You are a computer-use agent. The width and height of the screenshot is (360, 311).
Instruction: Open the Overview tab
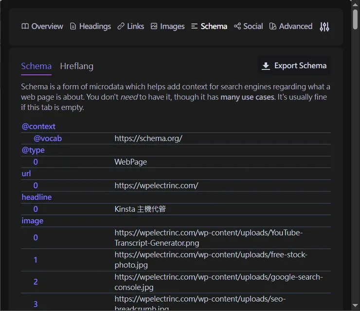(47, 26)
